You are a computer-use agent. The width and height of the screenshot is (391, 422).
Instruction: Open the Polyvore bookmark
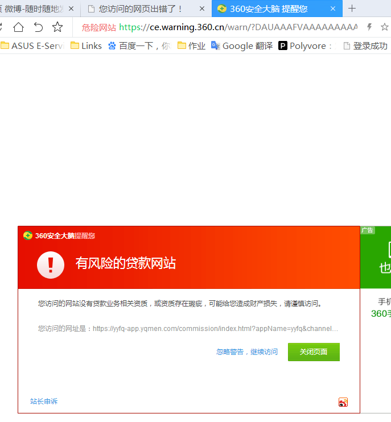(307, 46)
